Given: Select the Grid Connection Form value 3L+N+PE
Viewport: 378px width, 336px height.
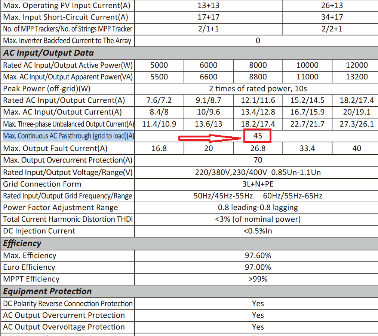Looking at the screenshot, I should pyautogui.click(x=258, y=184).
